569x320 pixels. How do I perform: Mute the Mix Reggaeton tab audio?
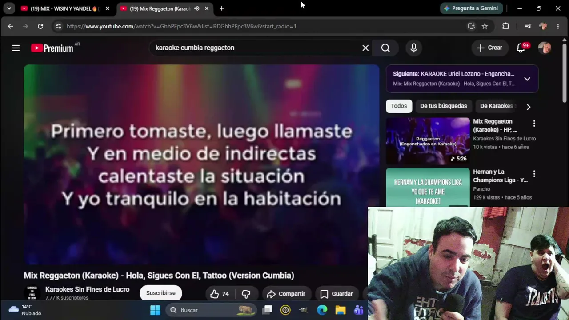pyautogui.click(x=196, y=8)
